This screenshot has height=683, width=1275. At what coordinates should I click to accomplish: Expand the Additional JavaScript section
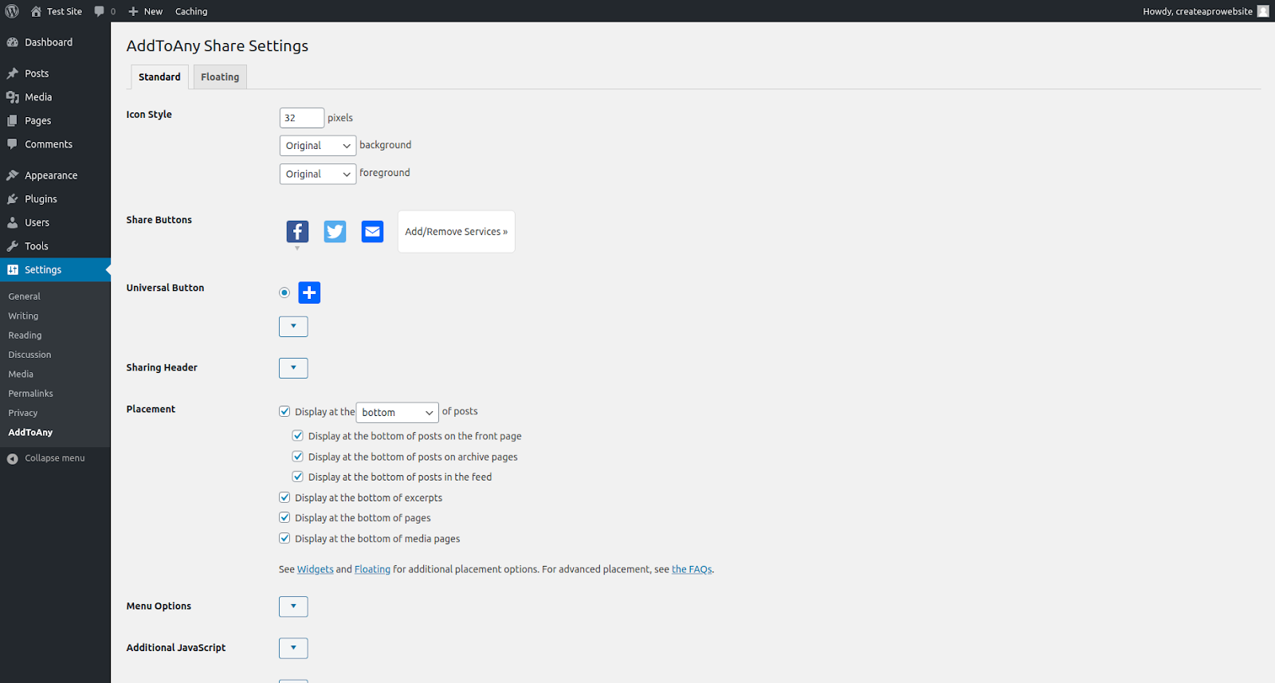[293, 648]
